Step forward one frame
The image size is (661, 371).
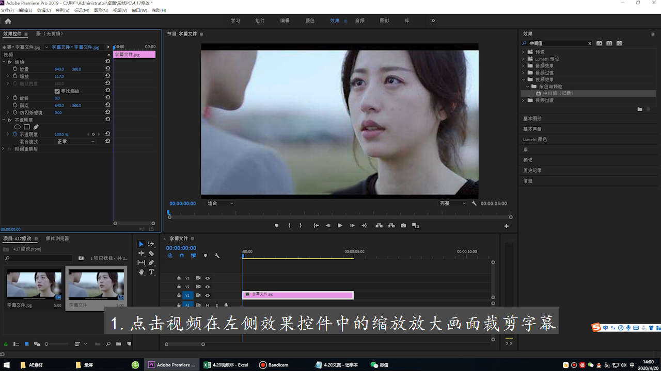352,226
